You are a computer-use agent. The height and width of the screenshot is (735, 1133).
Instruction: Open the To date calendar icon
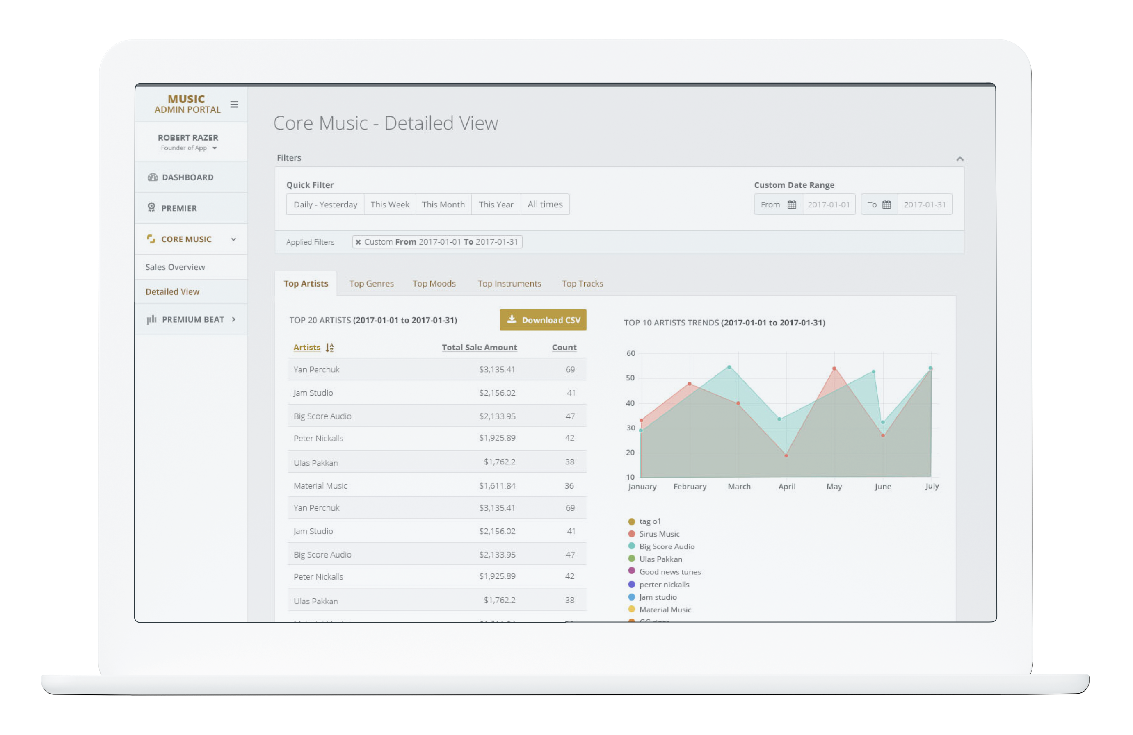tap(886, 205)
